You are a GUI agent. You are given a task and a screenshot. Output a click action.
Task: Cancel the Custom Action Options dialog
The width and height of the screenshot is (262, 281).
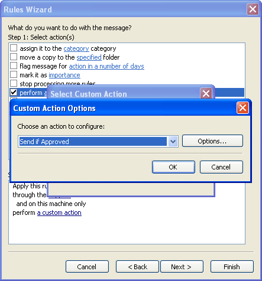[221, 167]
